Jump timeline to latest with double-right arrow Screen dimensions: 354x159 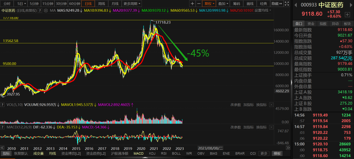(x=288, y=148)
